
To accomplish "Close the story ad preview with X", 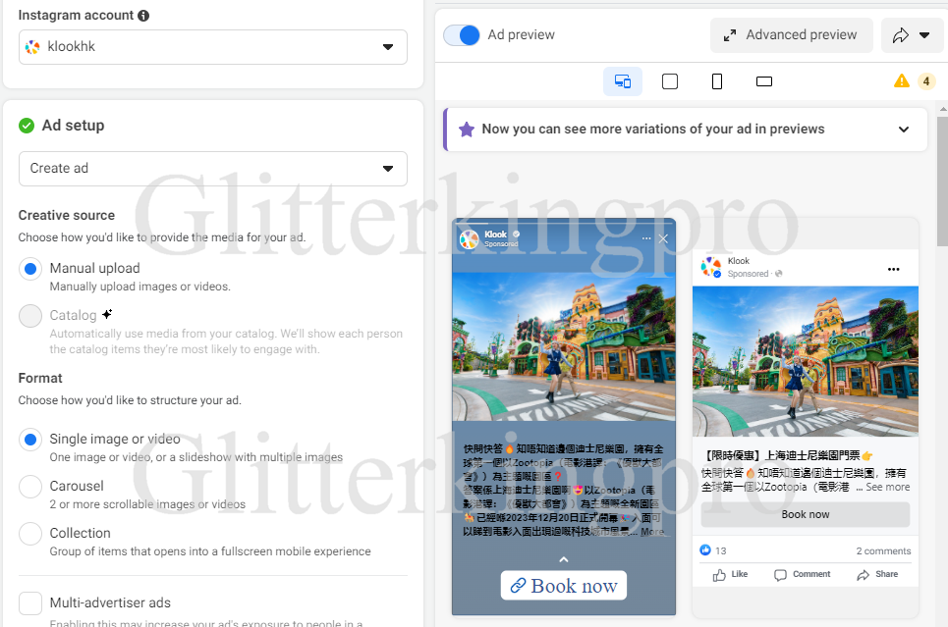I will pyautogui.click(x=663, y=238).
